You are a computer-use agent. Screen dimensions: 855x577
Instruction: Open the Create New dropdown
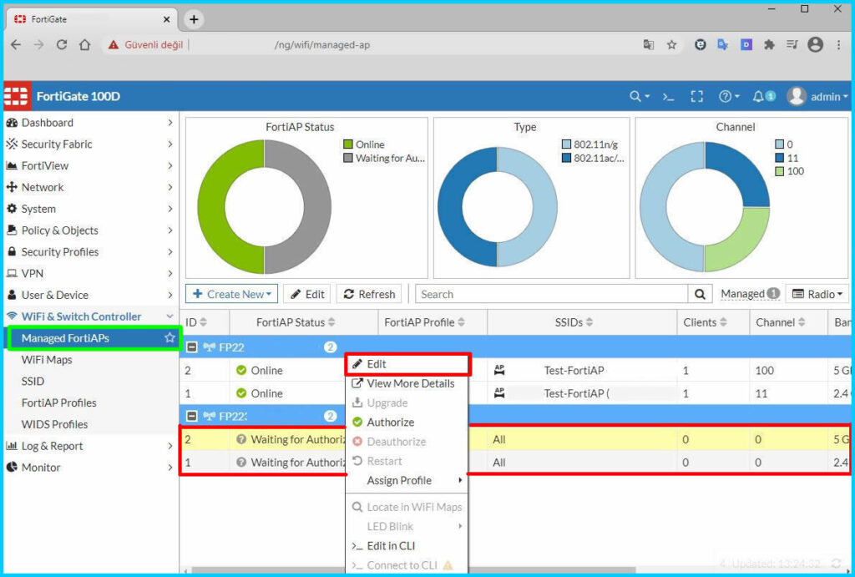pos(232,294)
